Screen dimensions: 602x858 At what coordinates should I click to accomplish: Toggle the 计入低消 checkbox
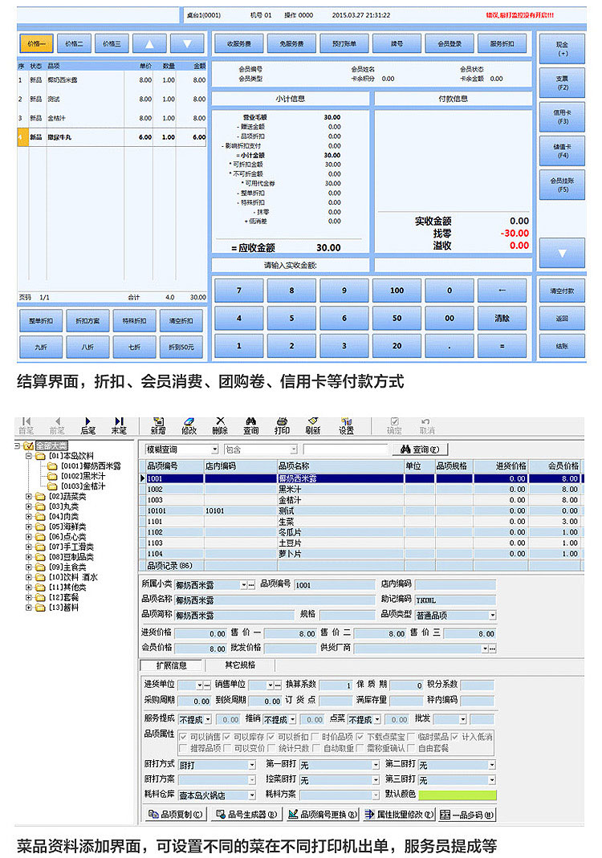click(454, 737)
